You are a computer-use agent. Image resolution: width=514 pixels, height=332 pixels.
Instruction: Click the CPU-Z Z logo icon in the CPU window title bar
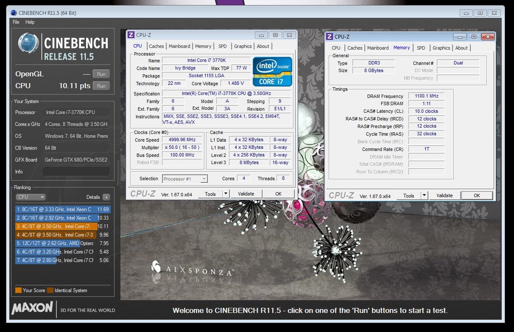tap(131, 35)
